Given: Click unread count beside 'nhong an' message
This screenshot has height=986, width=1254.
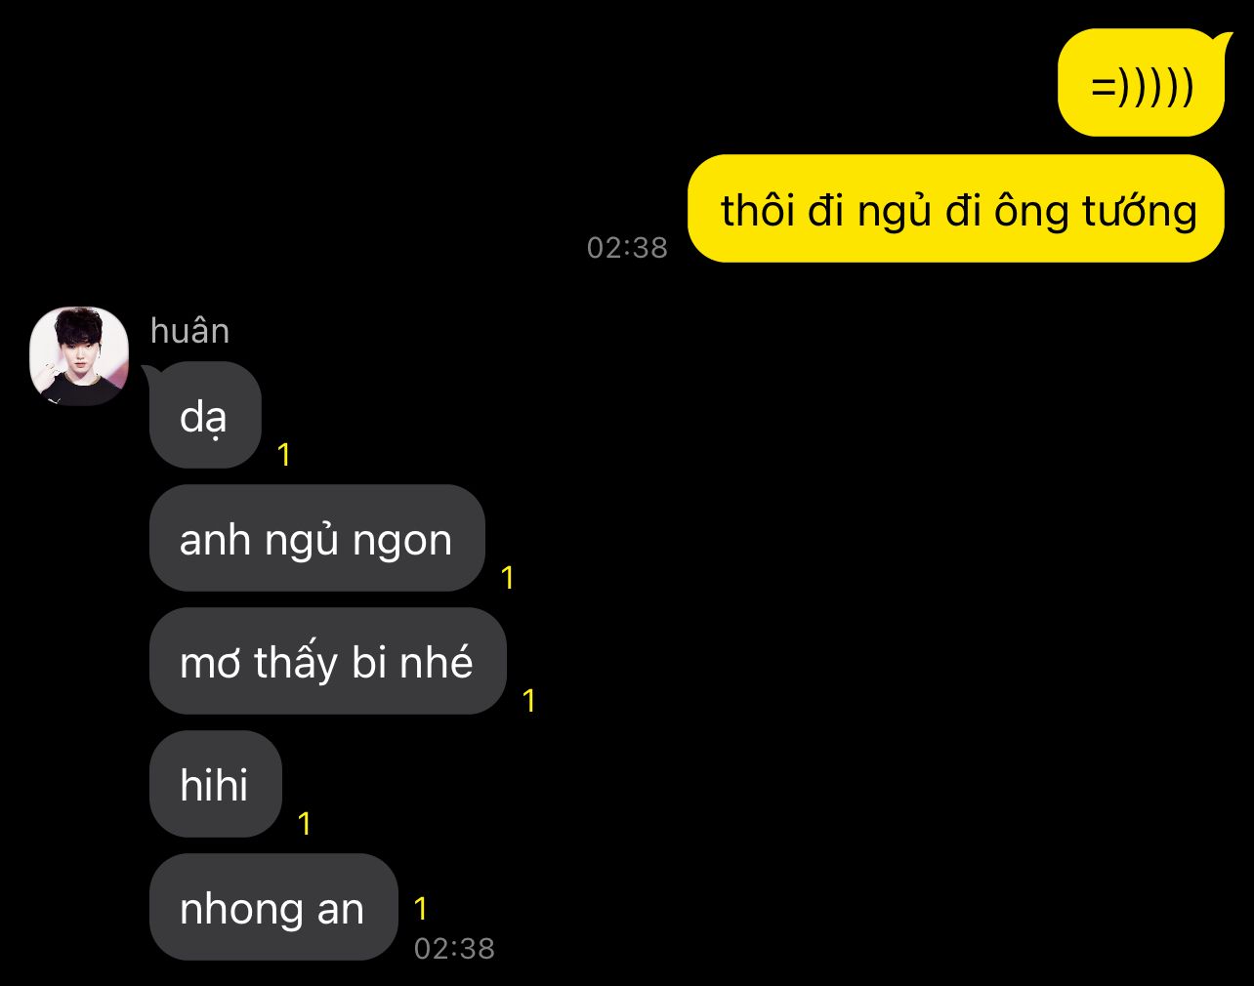Looking at the screenshot, I should tap(421, 909).
